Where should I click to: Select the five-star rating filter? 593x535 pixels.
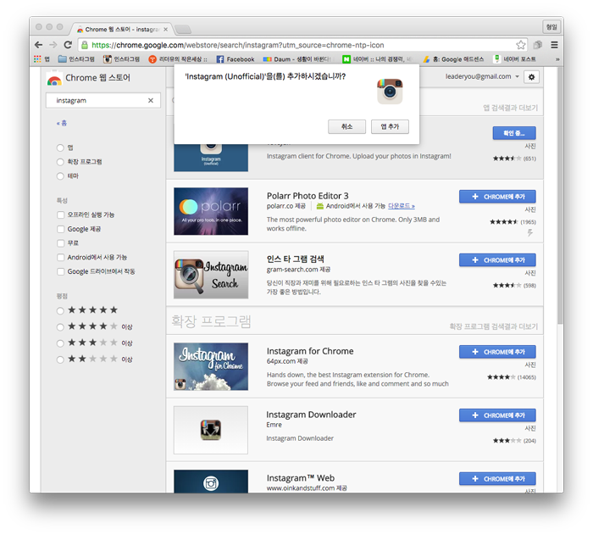60,311
